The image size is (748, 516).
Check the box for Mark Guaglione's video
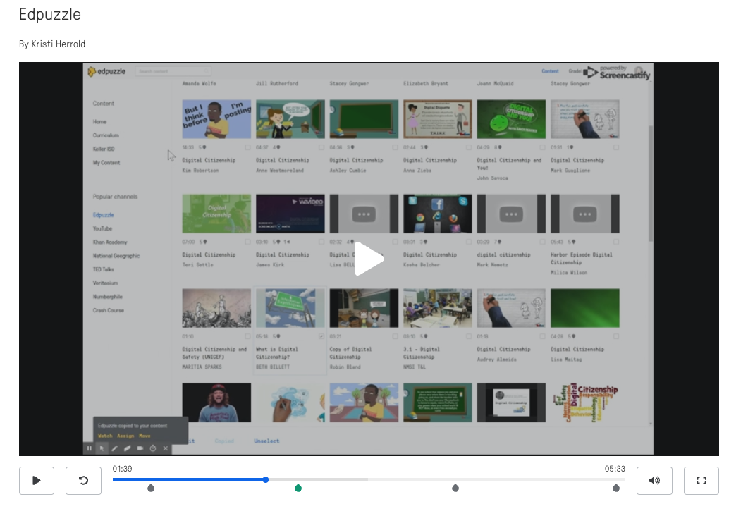coord(616,148)
